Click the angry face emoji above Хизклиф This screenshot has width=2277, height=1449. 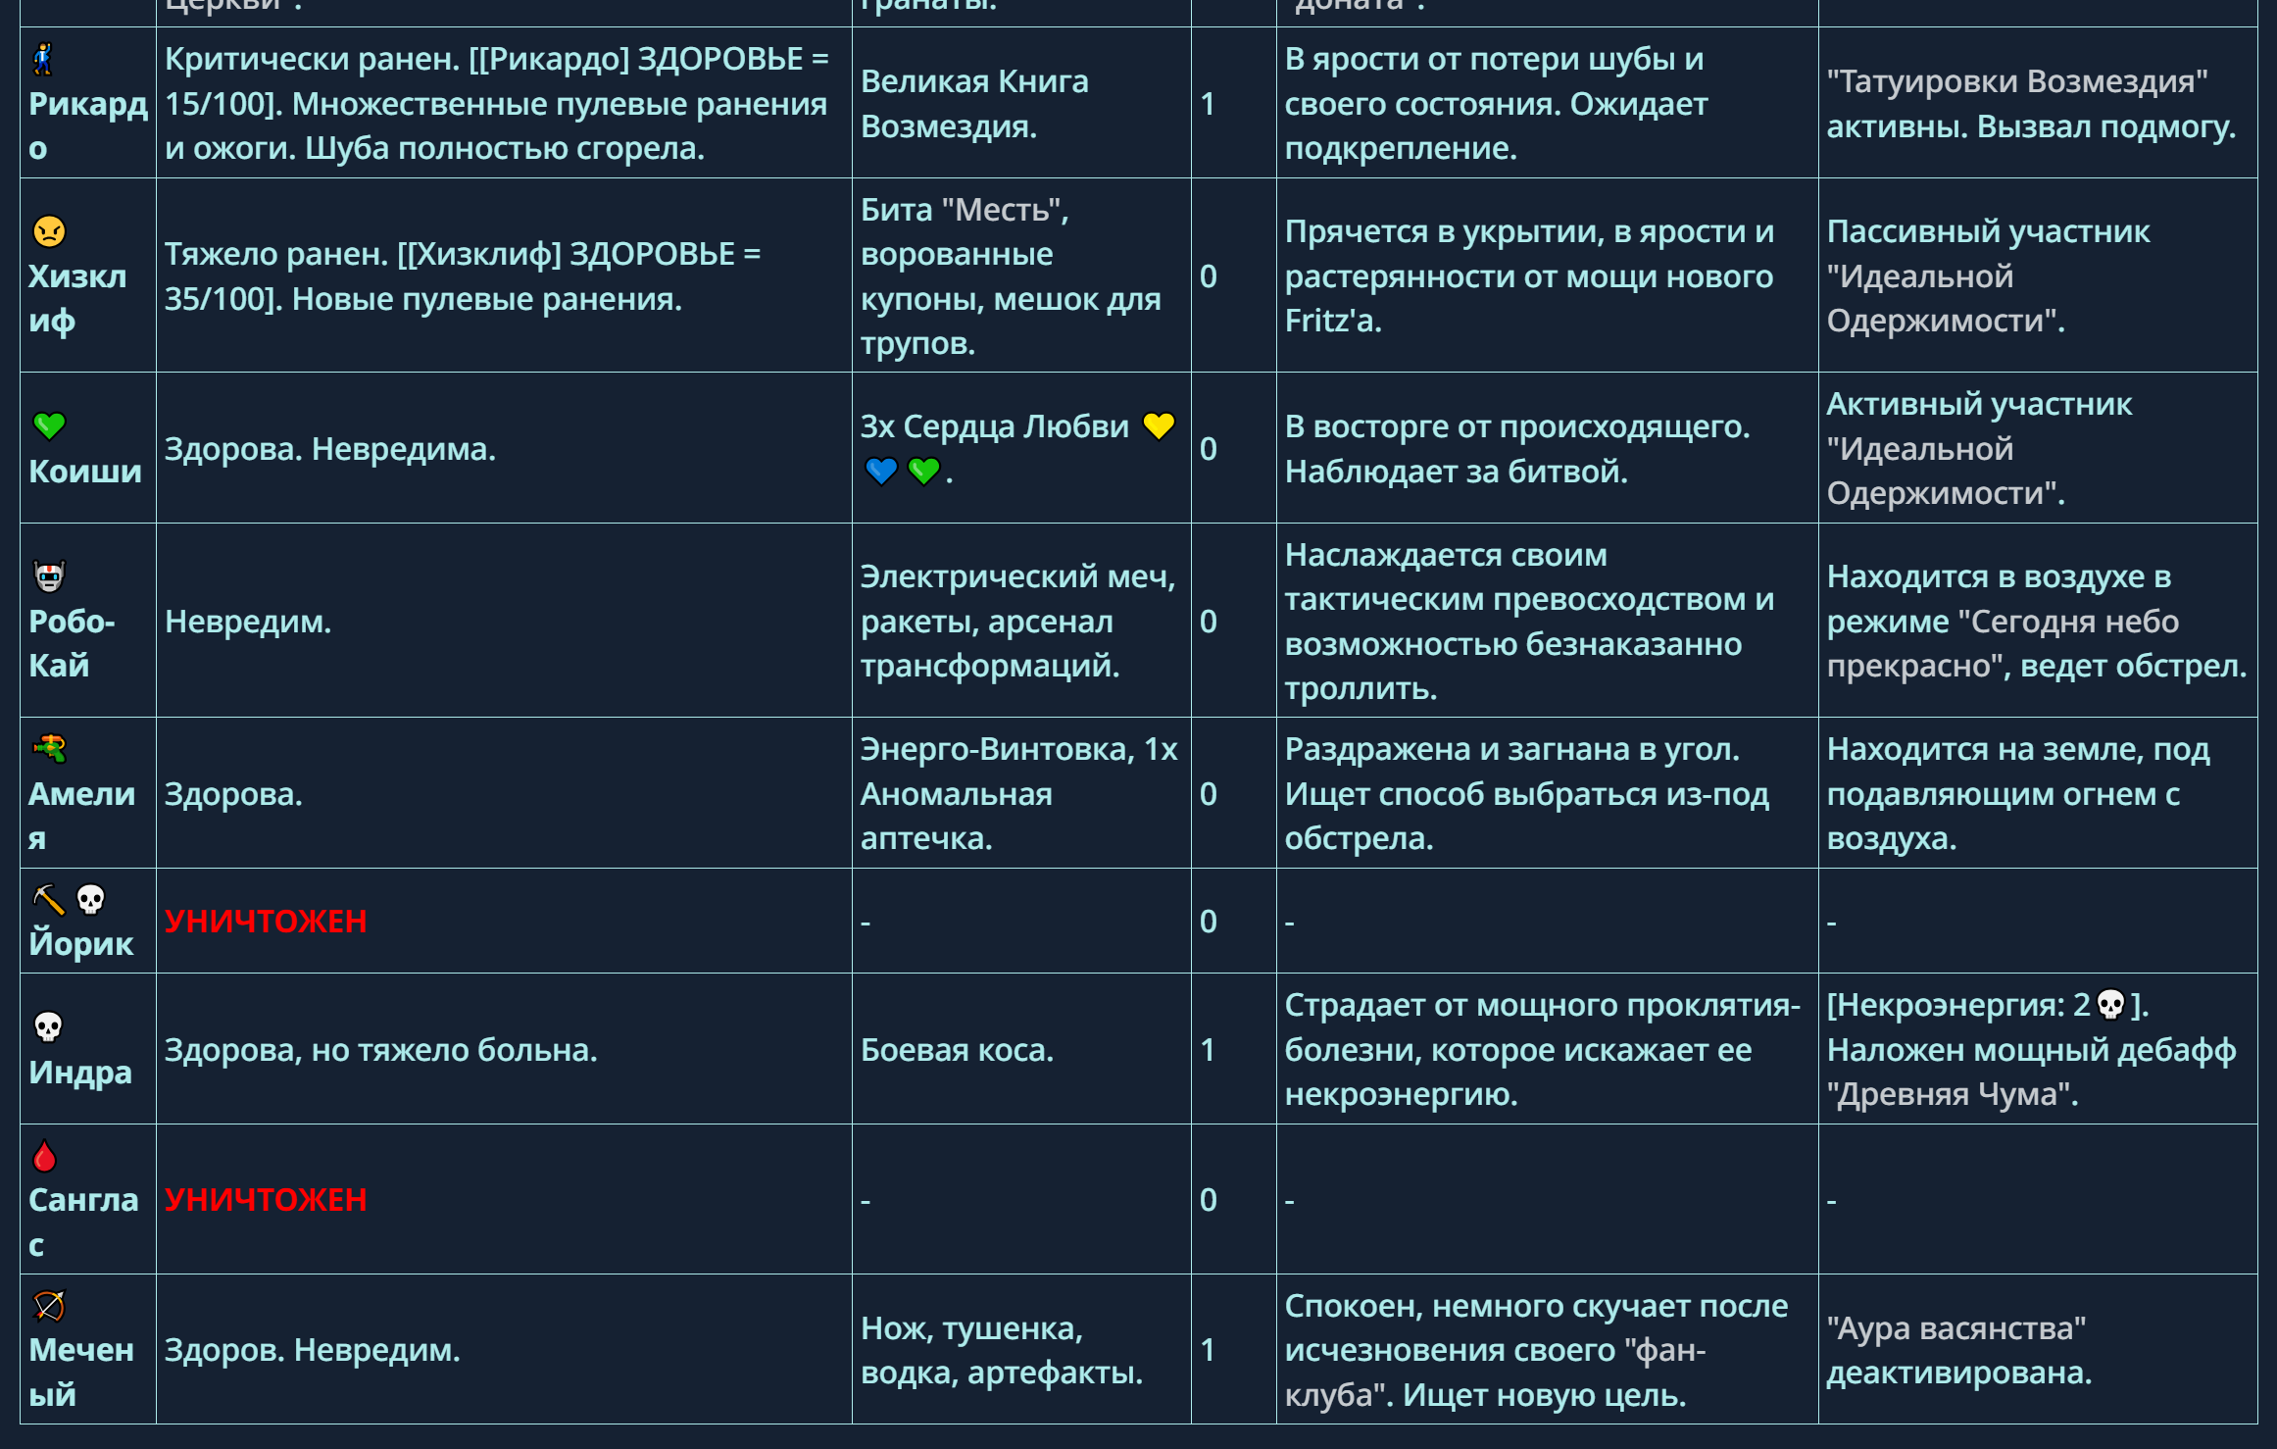tap(49, 231)
